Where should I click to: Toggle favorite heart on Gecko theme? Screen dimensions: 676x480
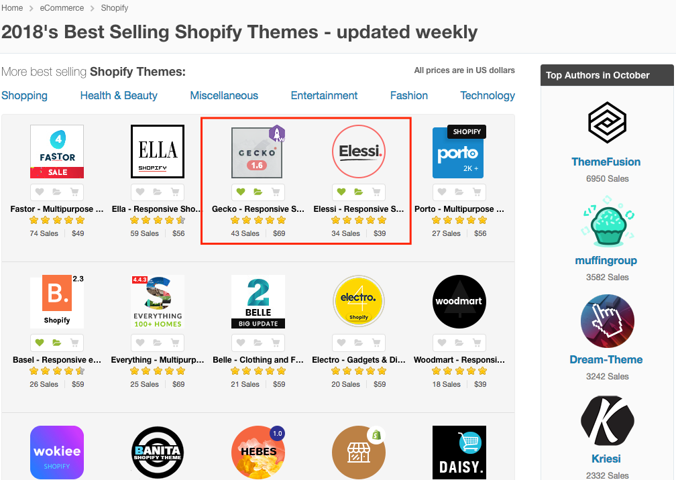(x=241, y=192)
